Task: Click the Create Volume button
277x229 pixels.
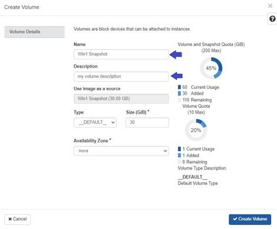Action: [250, 219]
